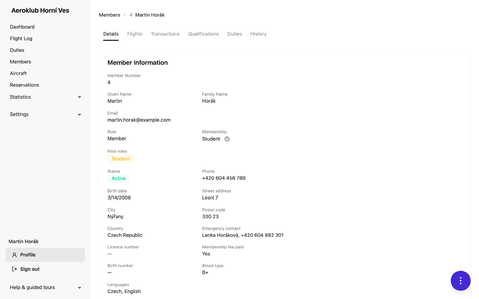Click the languages value Czech, English
Image resolution: width=479 pixels, height=299 pixels.
[x=124, y=291]
